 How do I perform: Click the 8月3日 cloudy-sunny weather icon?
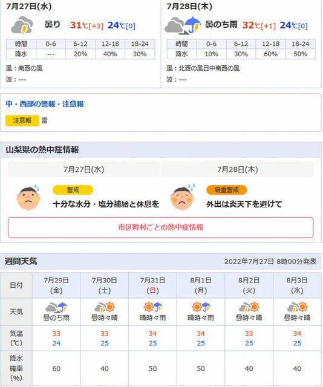[297, 307]
